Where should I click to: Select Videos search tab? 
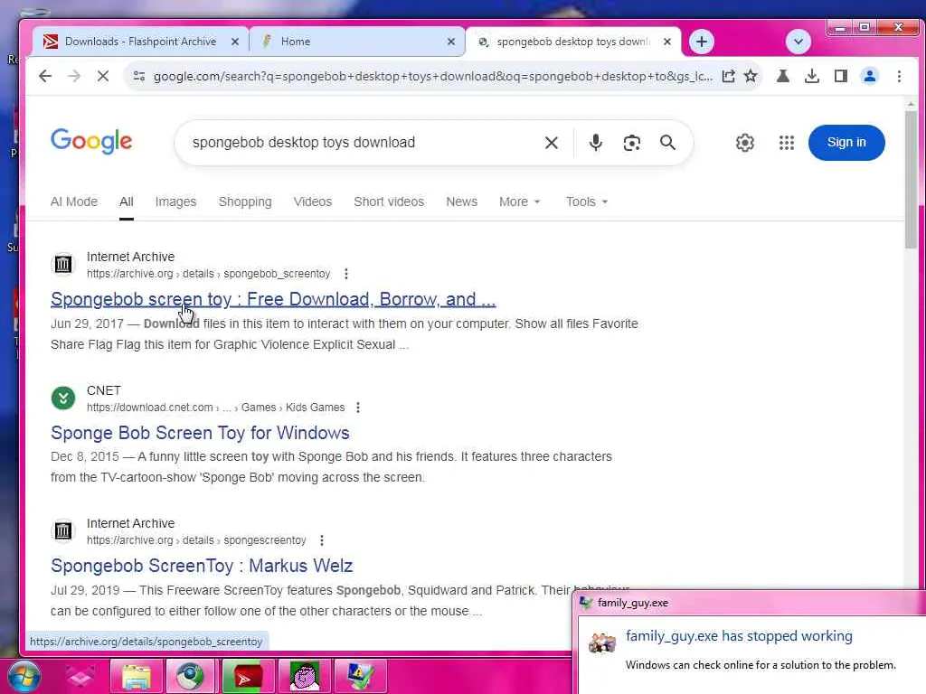(x=312, y=202)
